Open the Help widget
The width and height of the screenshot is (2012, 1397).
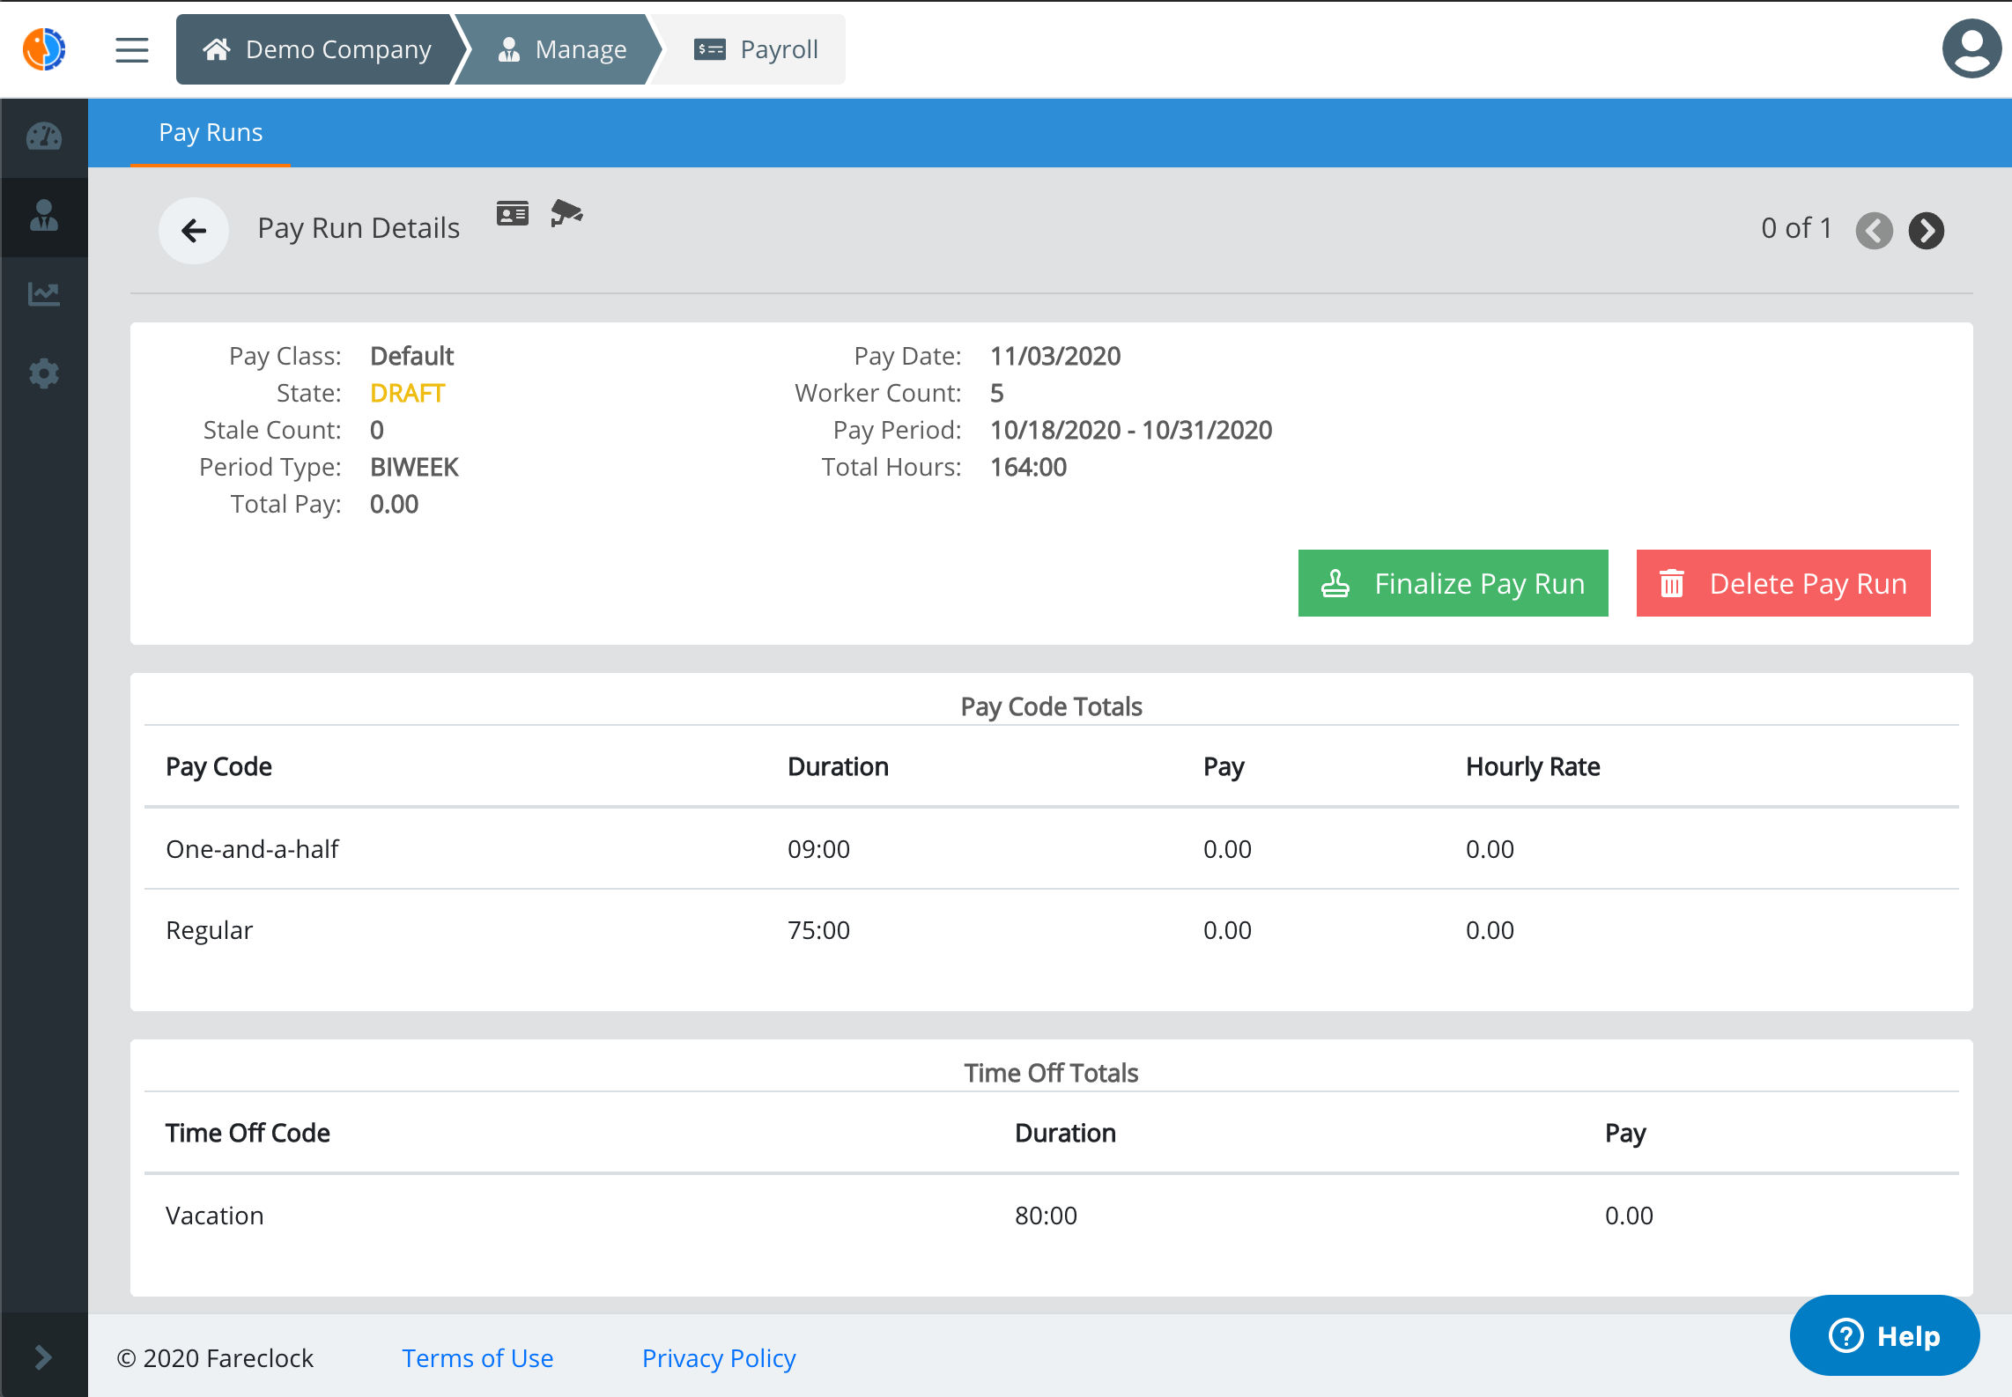1885,1335
